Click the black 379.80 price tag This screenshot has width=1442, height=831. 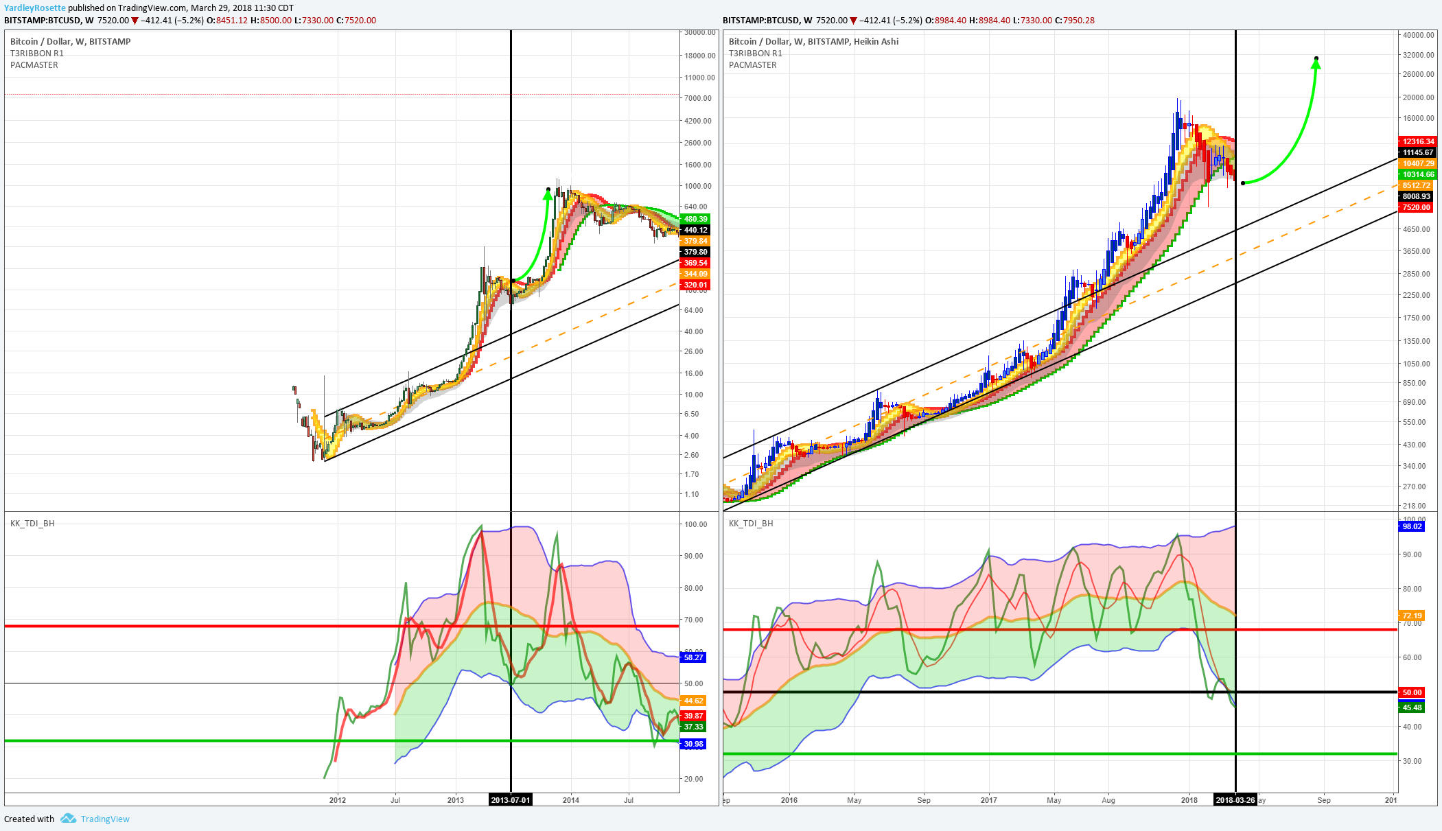click(695, 252)
